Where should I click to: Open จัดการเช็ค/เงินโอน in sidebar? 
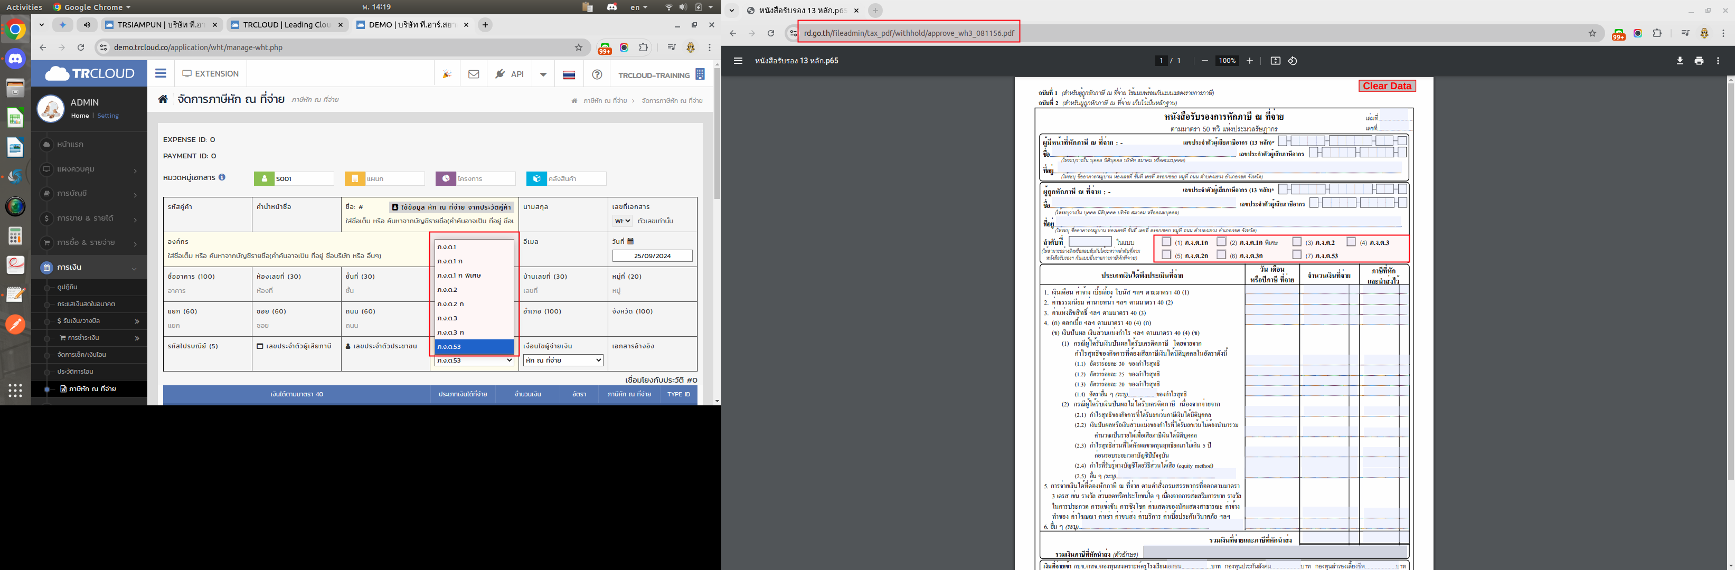[x=81, y=355]
